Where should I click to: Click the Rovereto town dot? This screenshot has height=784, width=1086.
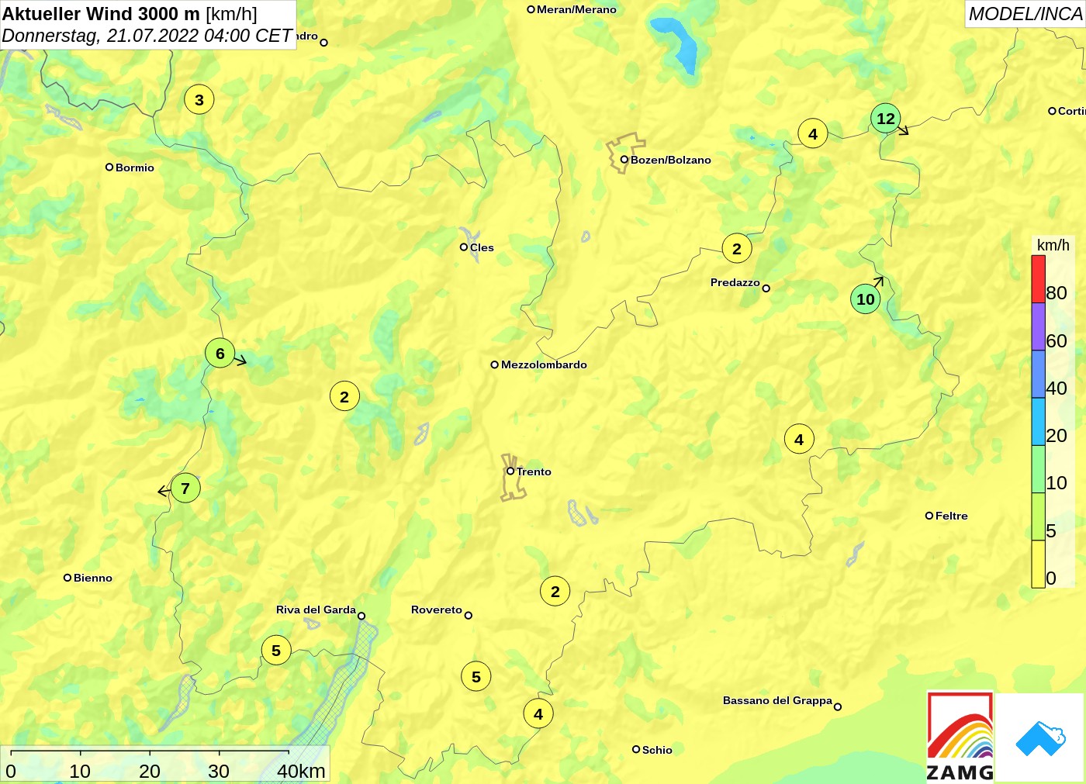pos(469,616)
